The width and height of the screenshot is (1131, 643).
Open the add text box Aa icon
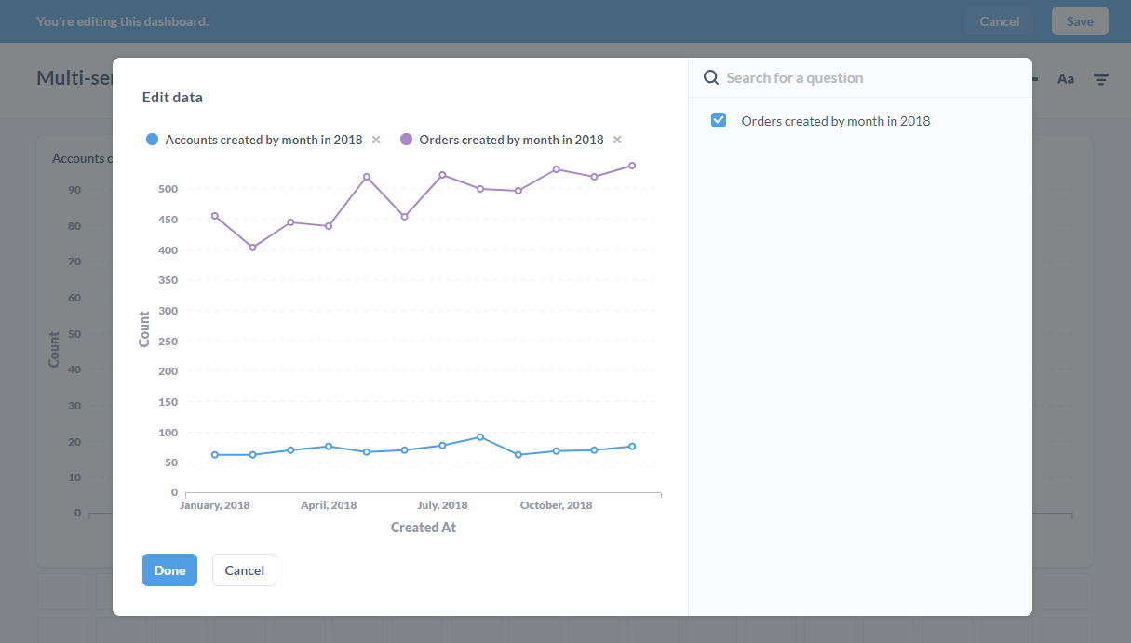click(1066, 79)
